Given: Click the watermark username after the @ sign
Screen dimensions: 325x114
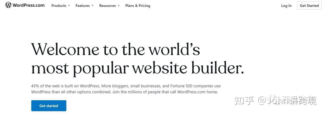Looking at the screenshot, I should coord(292,101).
